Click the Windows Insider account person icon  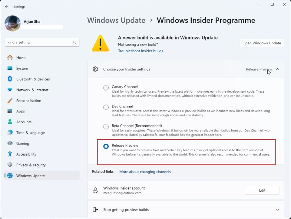click(95, 190)
